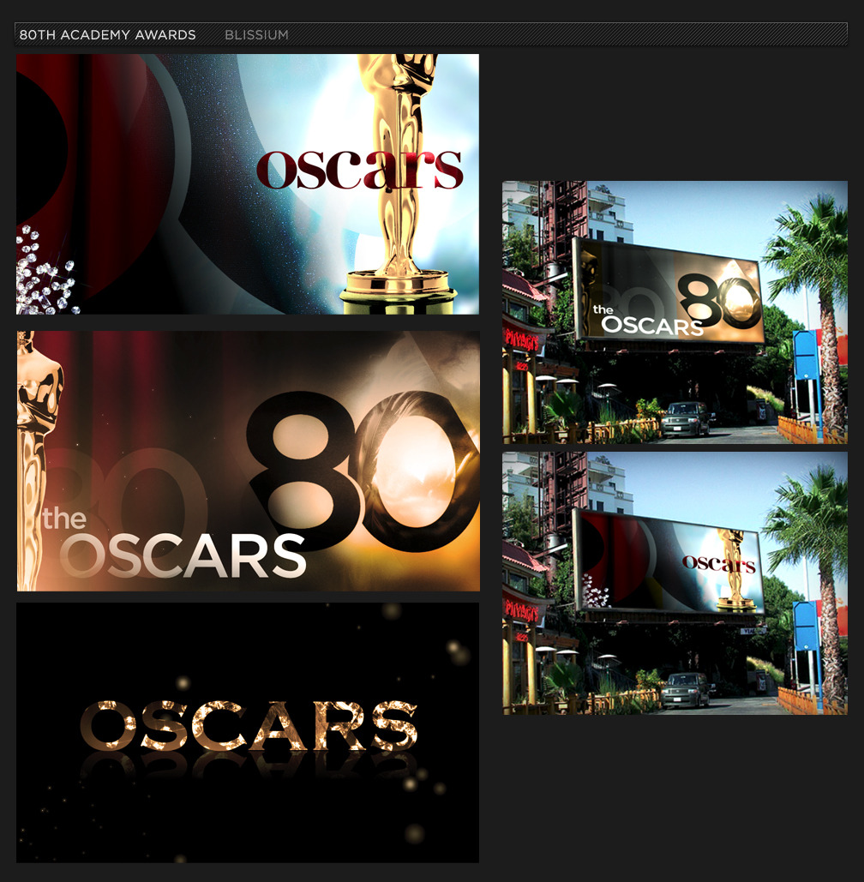The image size is (864, 882).
Task: Click the BLISSIUM link in the header
Action: [256, 35]
